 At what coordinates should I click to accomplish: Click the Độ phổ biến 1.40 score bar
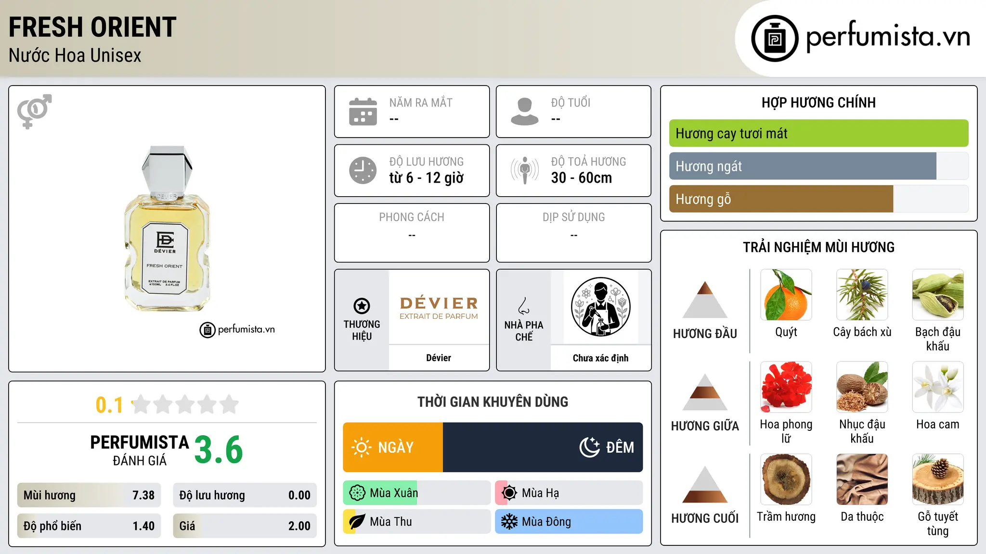click(x=89, y=526)
